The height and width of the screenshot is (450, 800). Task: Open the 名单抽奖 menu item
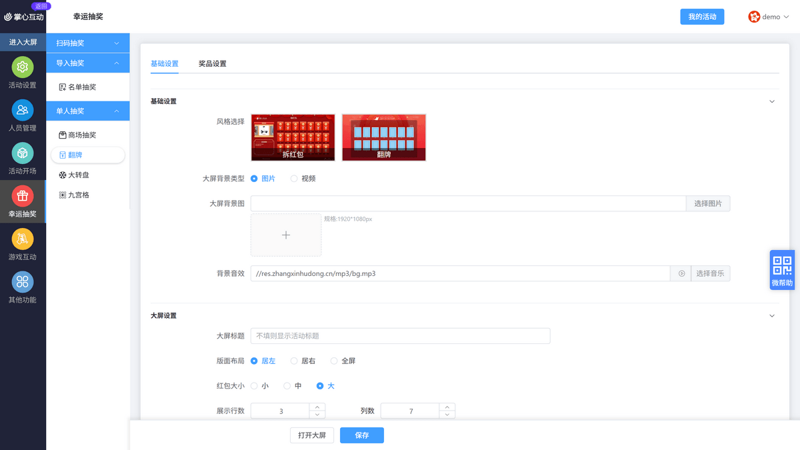point(88,87)
